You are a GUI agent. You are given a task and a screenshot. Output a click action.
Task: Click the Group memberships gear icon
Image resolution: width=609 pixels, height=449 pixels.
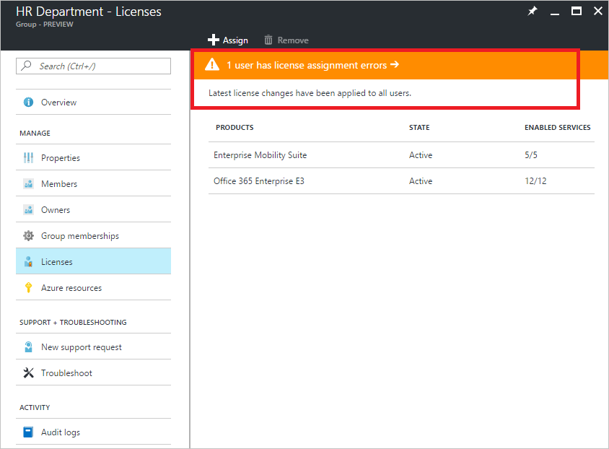pyautogui.click(x=28, y=236)
